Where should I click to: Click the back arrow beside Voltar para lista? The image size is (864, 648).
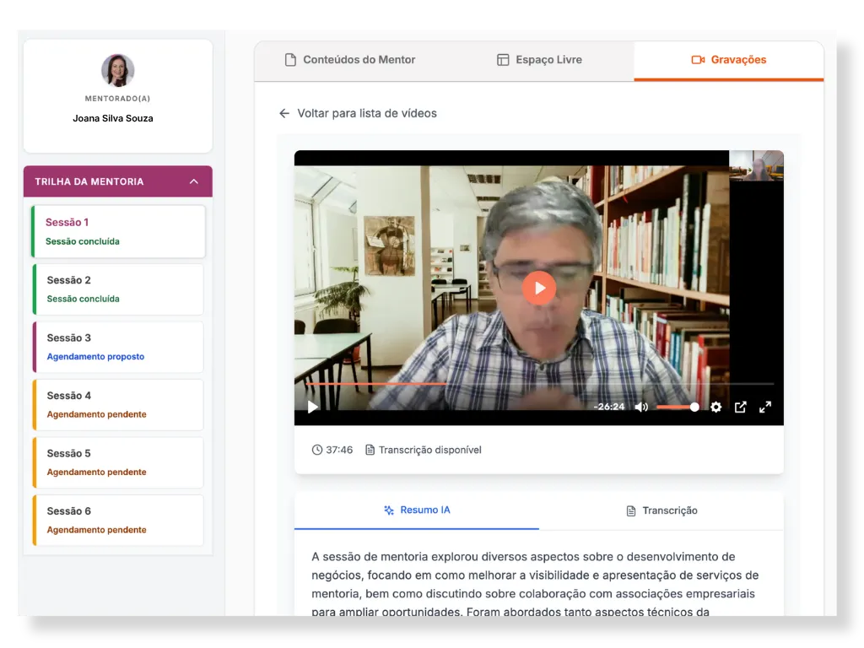[284, 113]
